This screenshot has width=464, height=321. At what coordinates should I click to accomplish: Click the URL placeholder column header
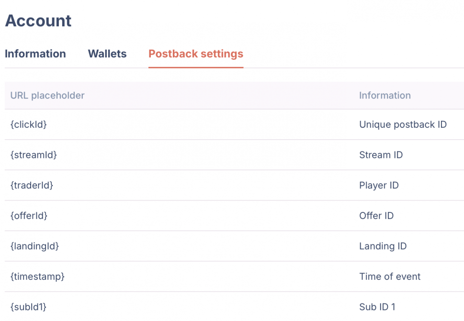[47, 96]
